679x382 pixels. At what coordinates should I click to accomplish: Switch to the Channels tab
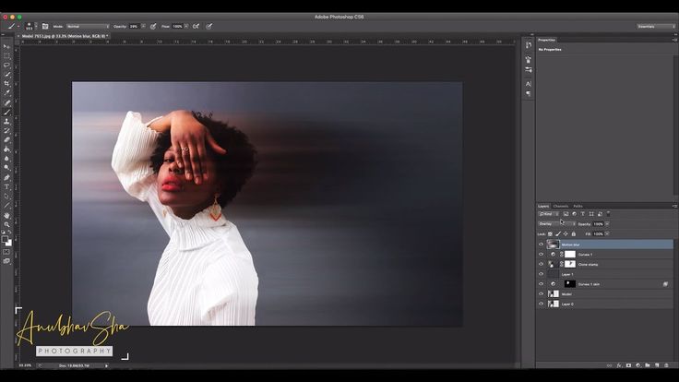(x=561, y=206)
